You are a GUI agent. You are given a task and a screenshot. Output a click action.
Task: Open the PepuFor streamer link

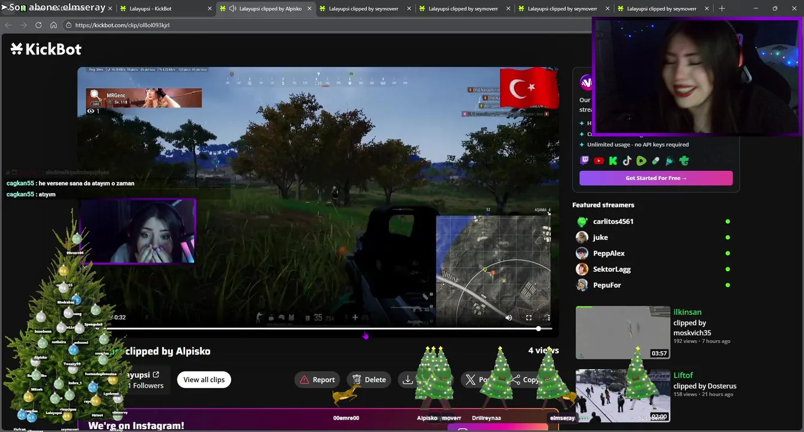click(607, 285)
